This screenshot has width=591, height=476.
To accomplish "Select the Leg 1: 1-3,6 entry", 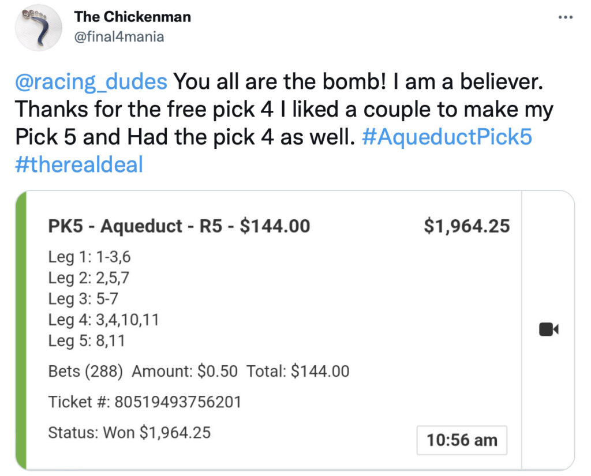I will coord(88,257).
